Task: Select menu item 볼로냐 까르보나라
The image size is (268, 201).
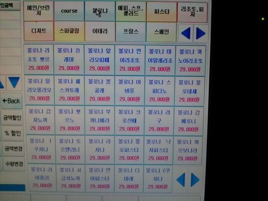Action: 188,151
